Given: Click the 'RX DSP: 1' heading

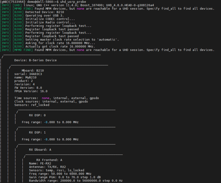Looking at the screenshot, I should pos(37,132).
